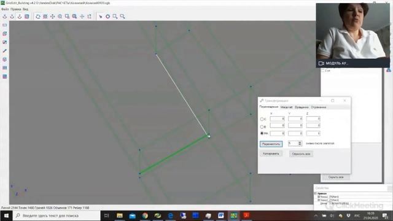This screenshot has width=393, height=221.
Task: Open Microsoft Edge from the taskbar
Action: [171, 215]
